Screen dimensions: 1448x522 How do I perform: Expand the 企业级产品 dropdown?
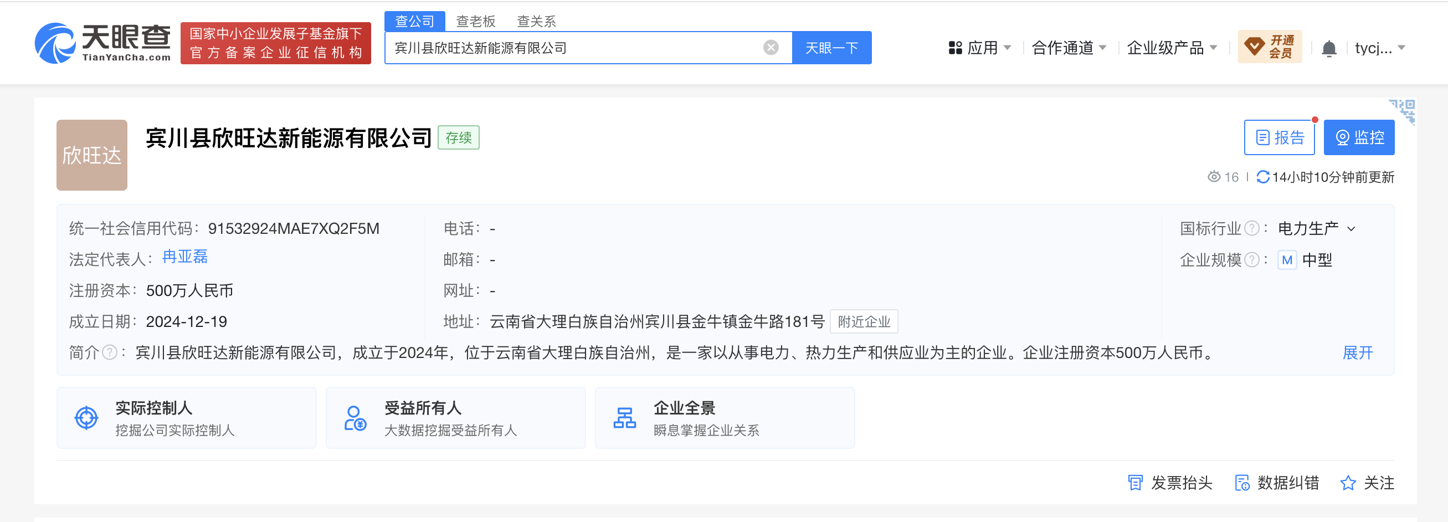(1172, 48)
